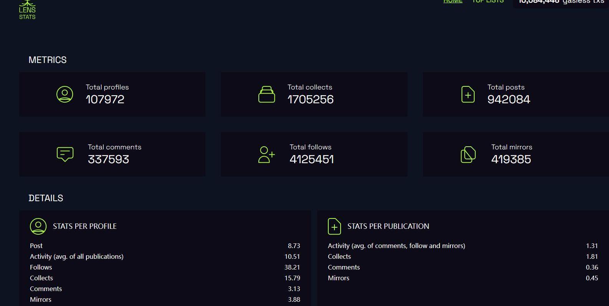This screenshot has width=609, height=306.
Task: Click the Total comments count 337593
Action: pyautogui.click(x=108, y=159)
